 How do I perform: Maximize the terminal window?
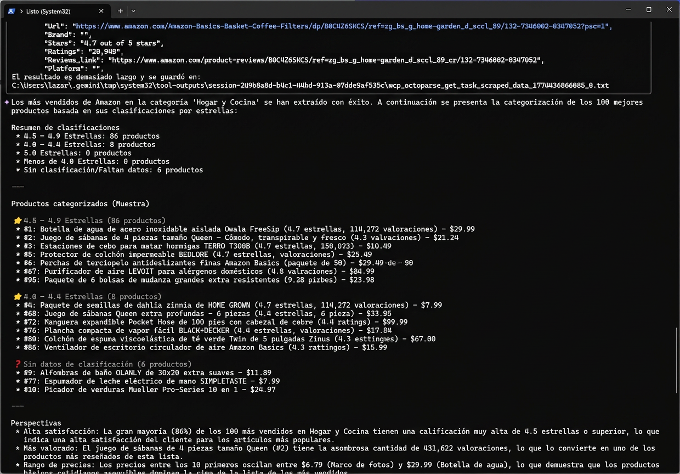649,9
